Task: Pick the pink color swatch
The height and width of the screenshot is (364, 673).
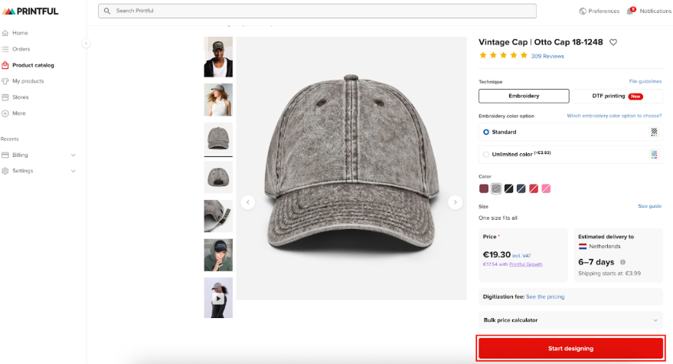Action: pyautogui.click(x=546, y=189)
